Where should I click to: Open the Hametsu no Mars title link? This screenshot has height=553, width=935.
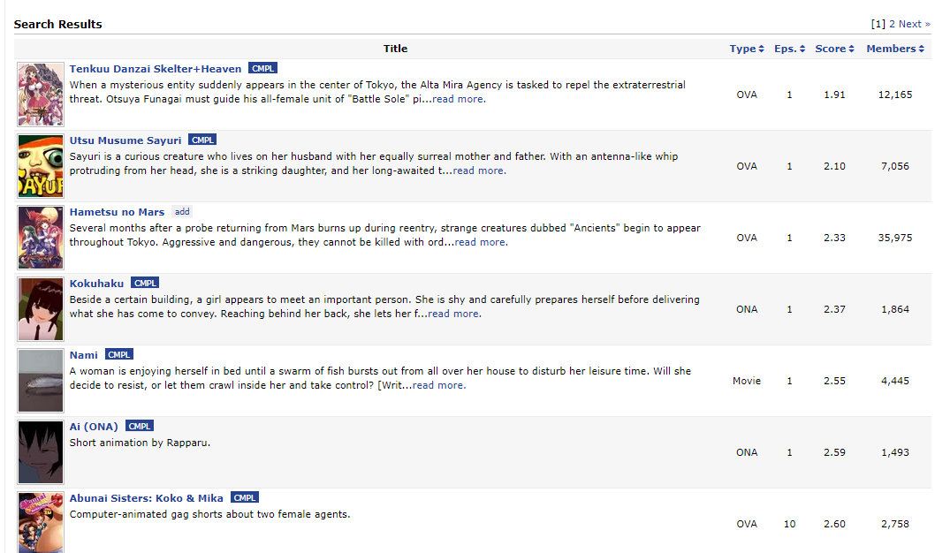coord(117,211)
